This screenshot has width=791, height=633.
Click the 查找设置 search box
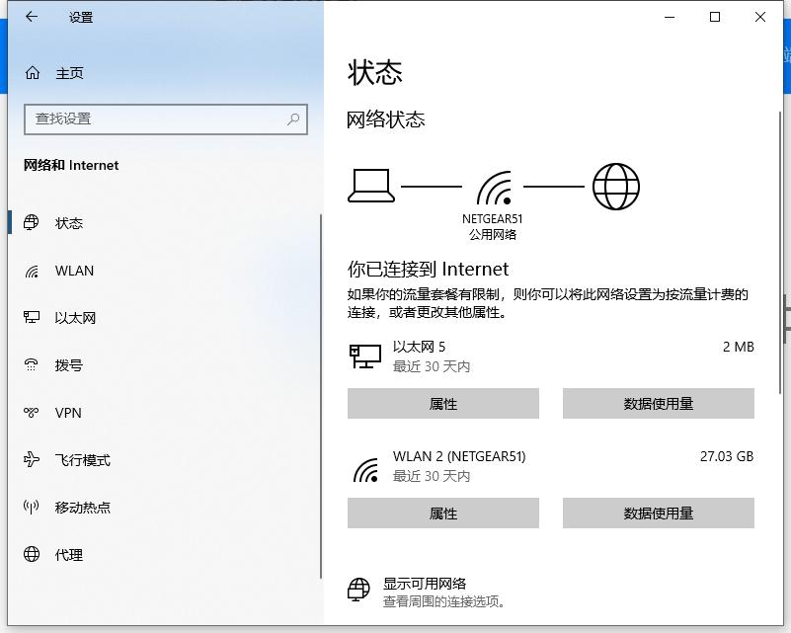tap(165, 119)
